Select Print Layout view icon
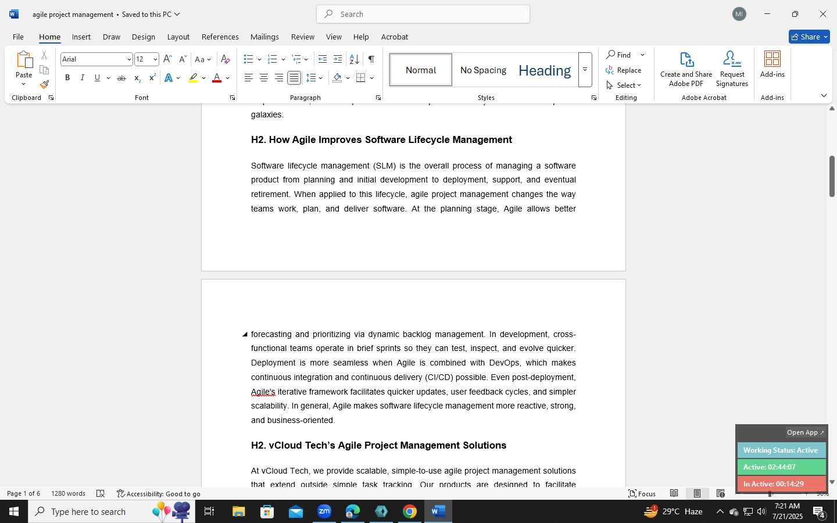This screenshot has width=837, height=523. point(697,493)
